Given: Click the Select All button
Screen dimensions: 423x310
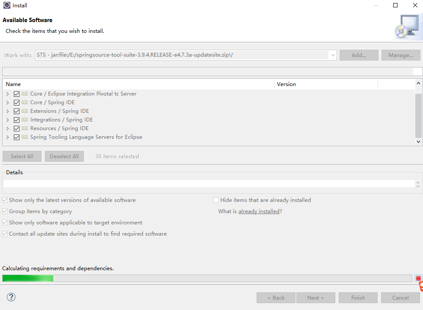Looking at the screenshot, I should click(22, 157).
